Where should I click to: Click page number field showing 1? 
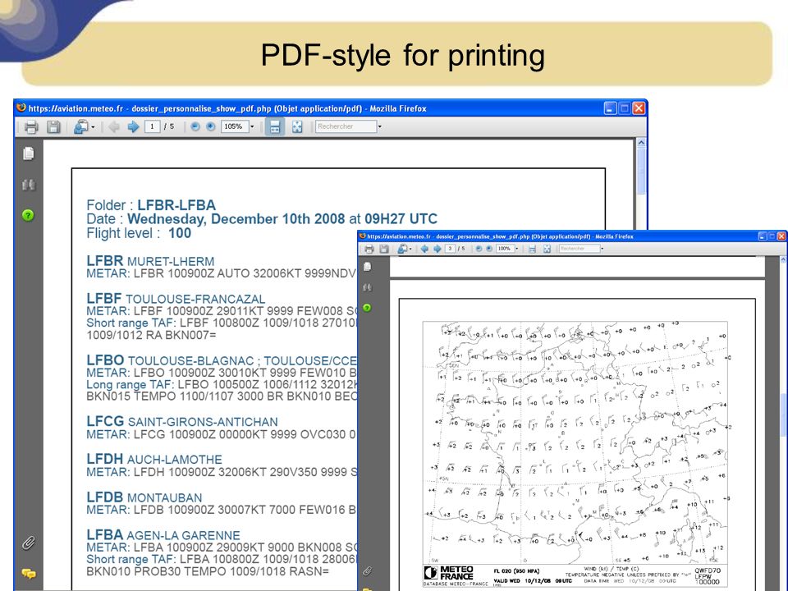point(153,126)
